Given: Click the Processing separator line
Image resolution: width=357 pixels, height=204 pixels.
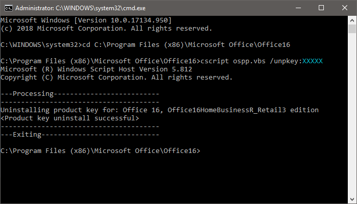Looking at the screenshot, I should tap(80, 94).
